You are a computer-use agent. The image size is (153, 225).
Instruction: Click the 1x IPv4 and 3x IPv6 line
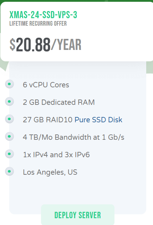[56, 155]
